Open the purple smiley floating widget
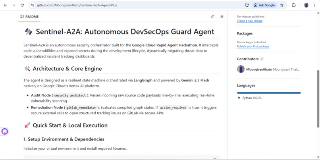This screenshot has height=160, width=320. pyautogui.click(x=5, y=131)
